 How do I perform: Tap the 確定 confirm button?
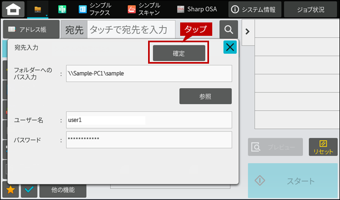(179, 53)
